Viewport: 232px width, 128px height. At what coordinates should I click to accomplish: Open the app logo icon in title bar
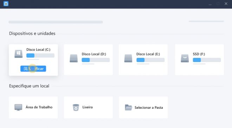(6, 4)
